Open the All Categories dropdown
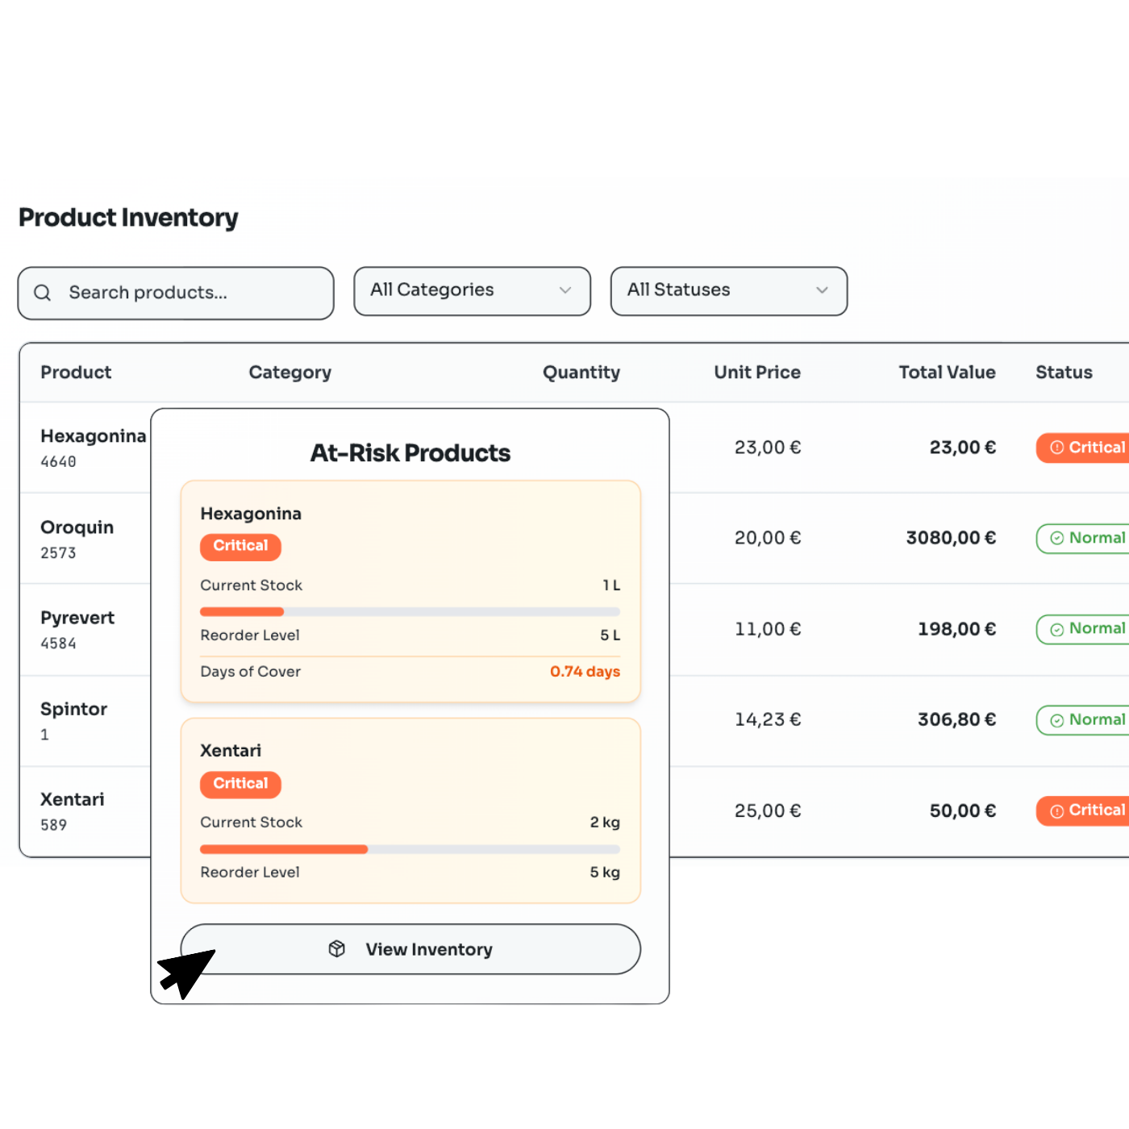Screen dimensions: 1129x1129 (x=472, y=291)
